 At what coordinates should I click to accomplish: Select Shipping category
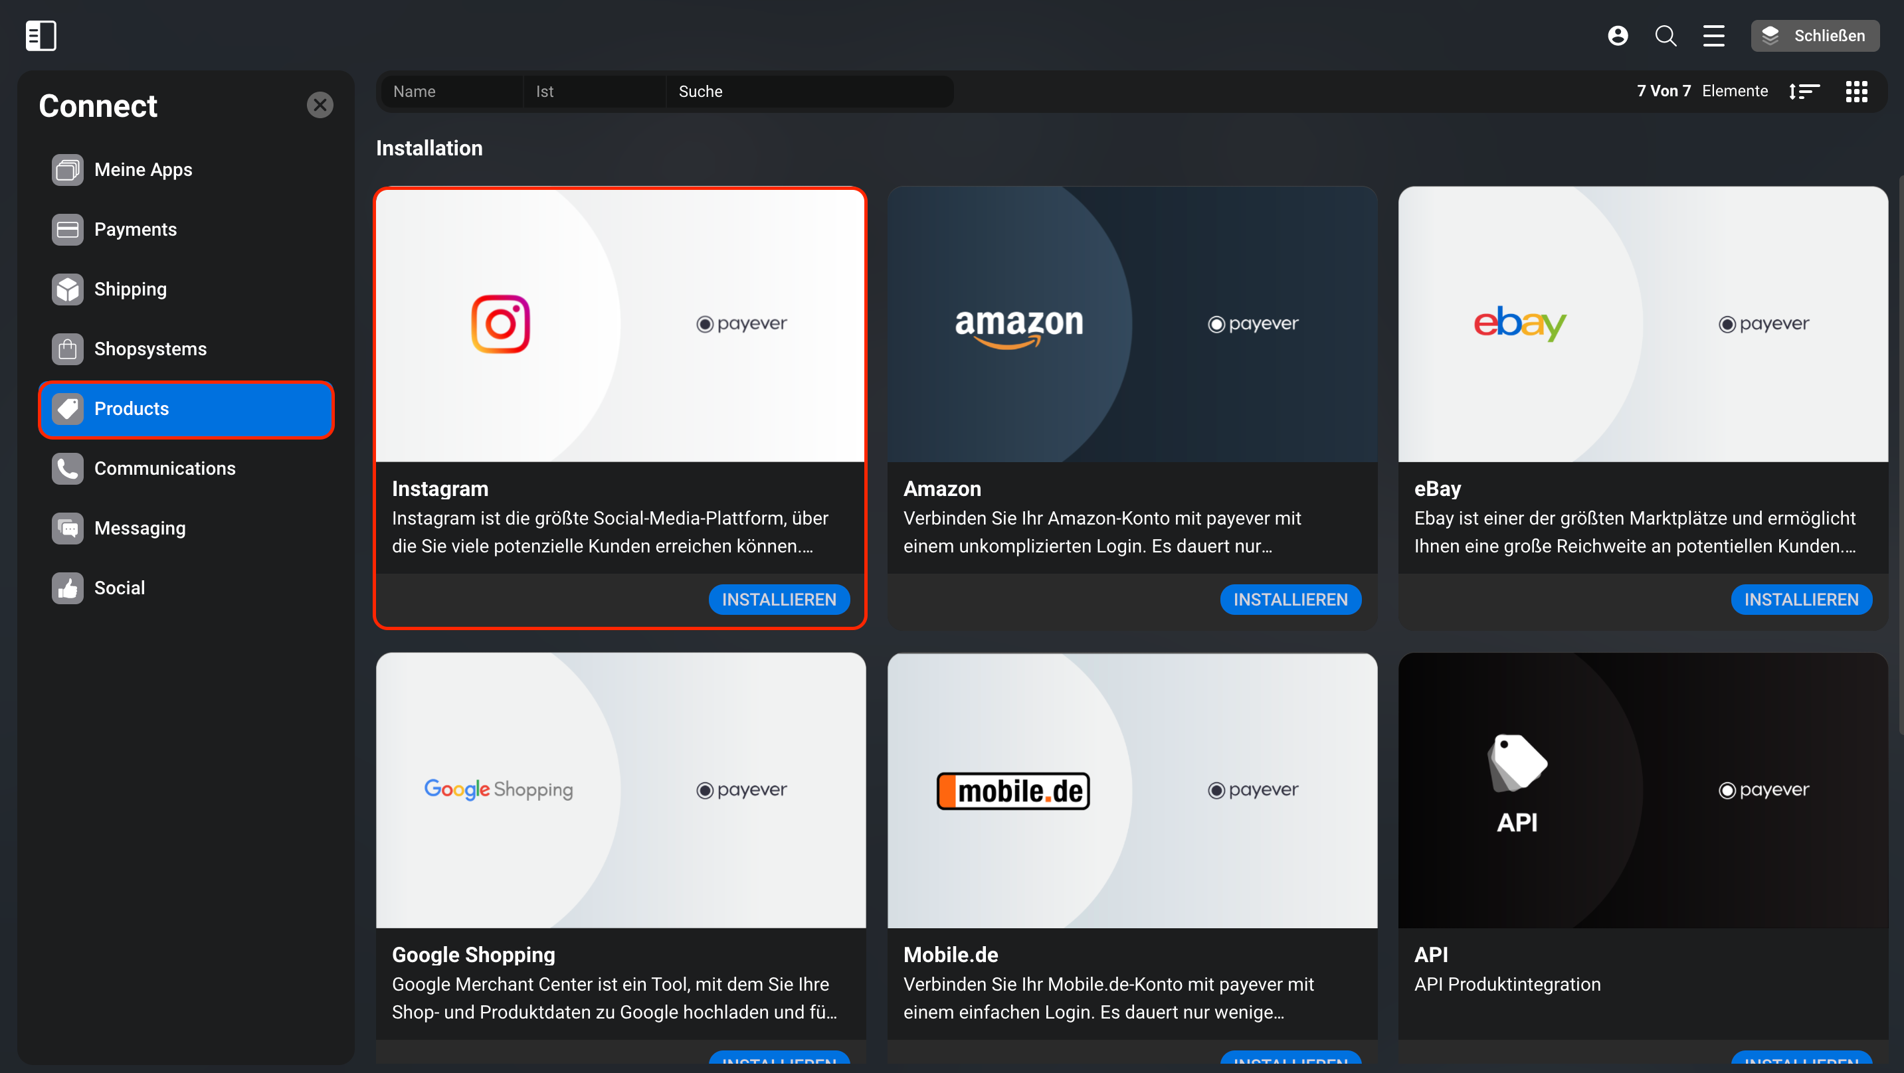186,289
